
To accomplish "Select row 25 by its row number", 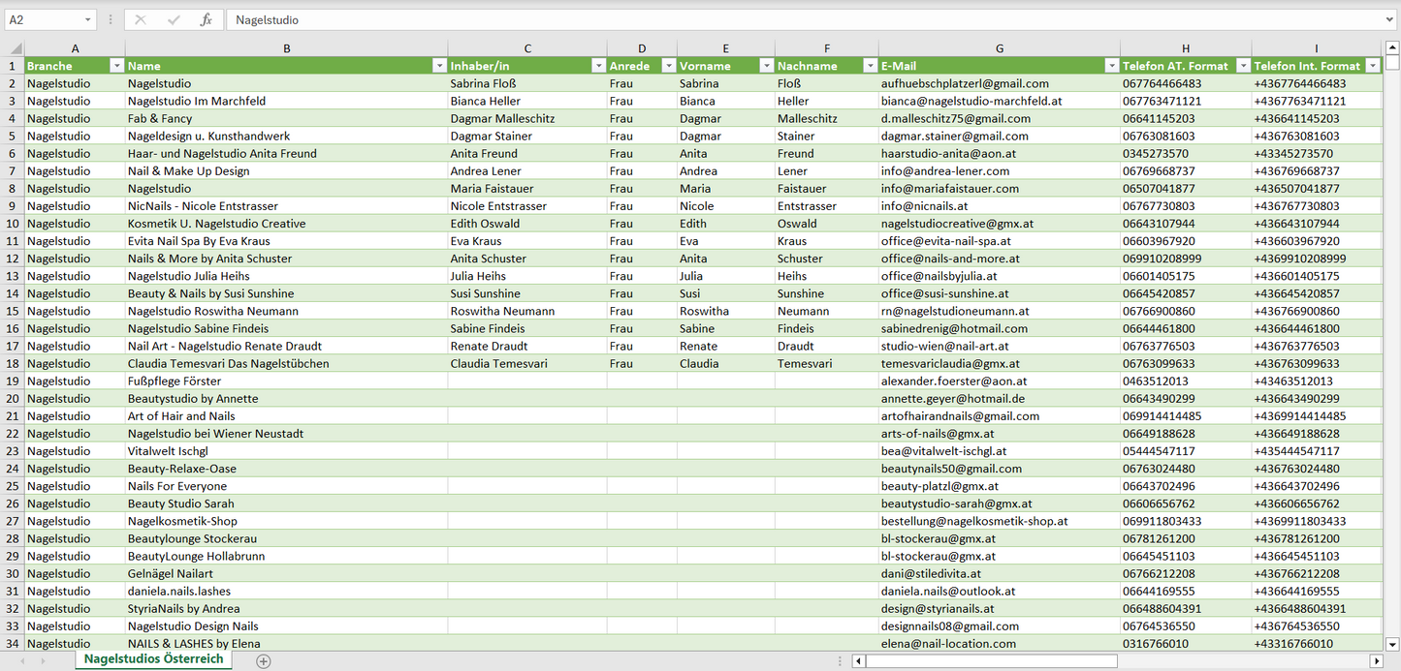I will [13, 486].
